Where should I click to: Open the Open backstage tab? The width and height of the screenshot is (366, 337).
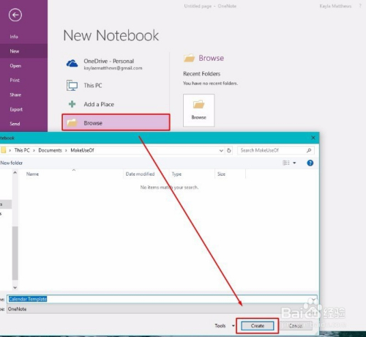(15, 66)
